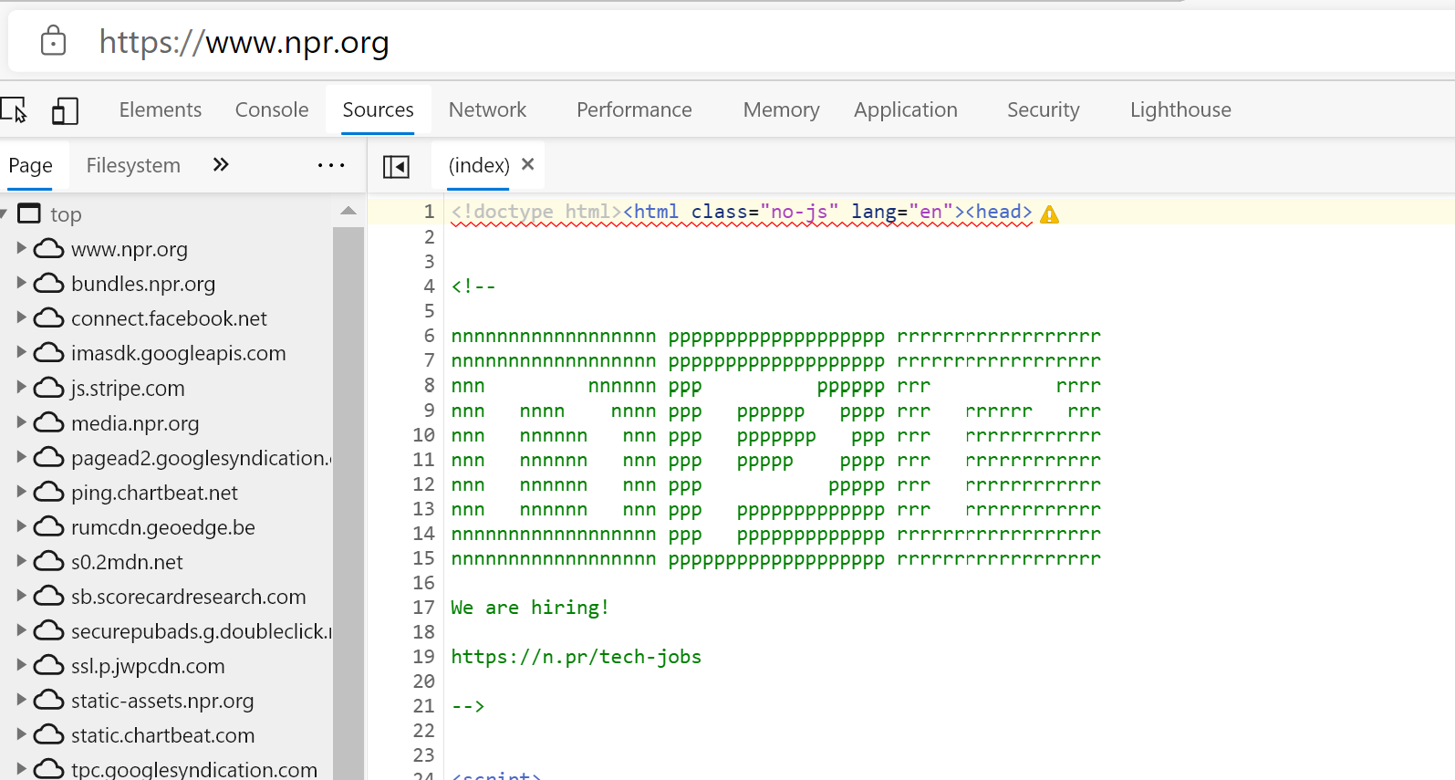Screen dimensions: 1455x780
Task: Click the site info lock icon
Action: (53, 41)
